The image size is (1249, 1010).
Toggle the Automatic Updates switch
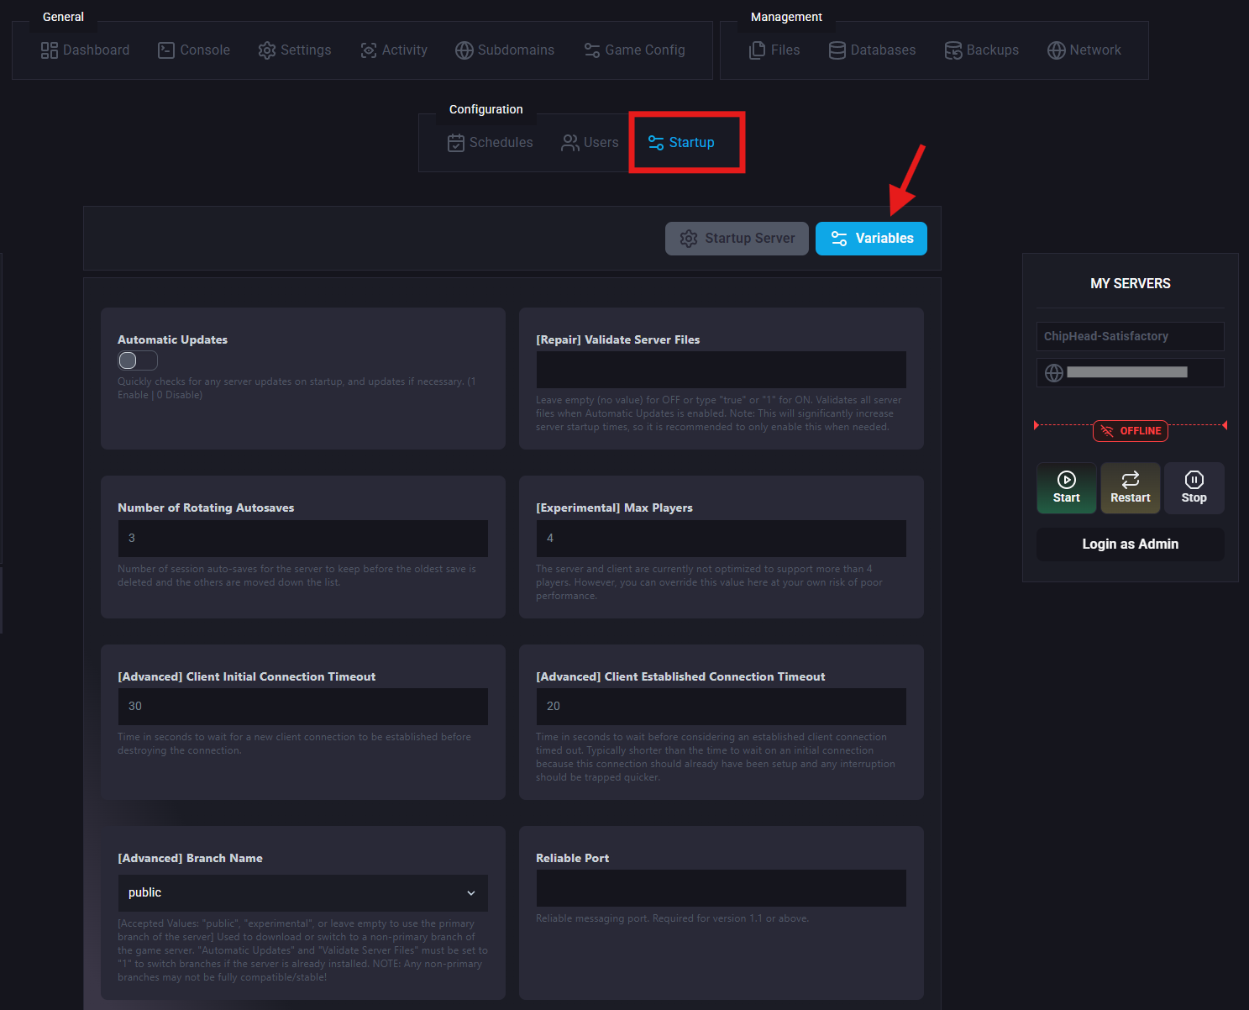[138, 360]
